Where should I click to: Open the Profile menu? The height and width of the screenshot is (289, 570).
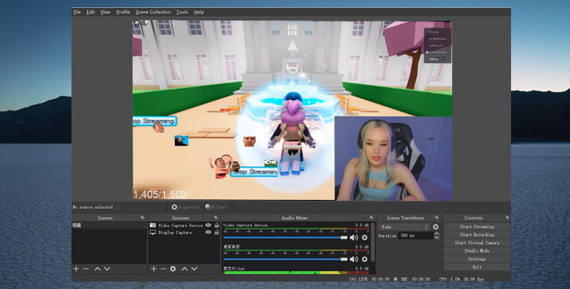coord(123,12)
